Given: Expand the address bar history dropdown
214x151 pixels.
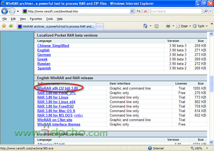Looking at the screenshot, I should point(132,11).
